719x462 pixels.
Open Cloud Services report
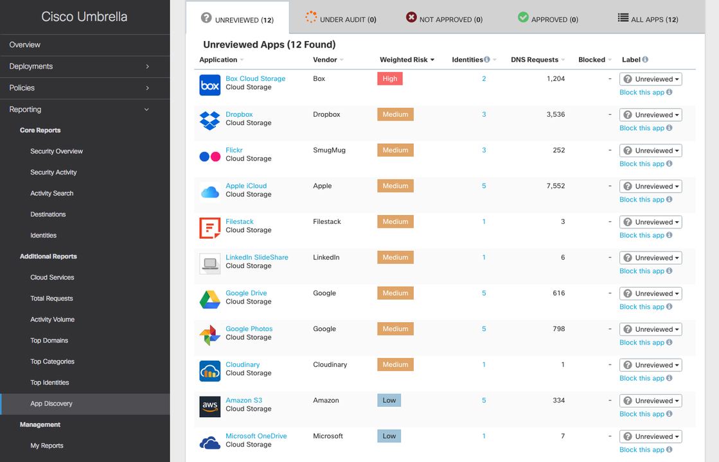pos(52,277)
